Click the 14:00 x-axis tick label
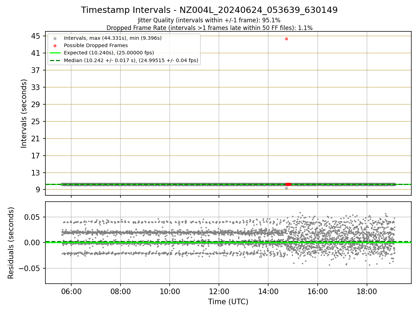 point(268,291)
